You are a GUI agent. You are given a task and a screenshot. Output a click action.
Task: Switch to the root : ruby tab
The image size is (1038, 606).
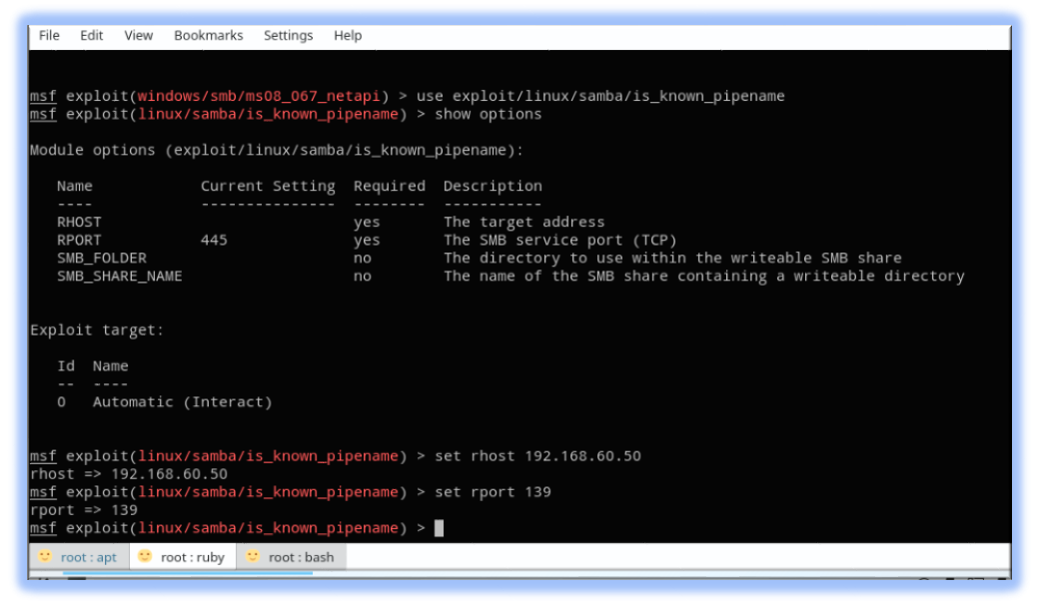[x=183, y=557]
